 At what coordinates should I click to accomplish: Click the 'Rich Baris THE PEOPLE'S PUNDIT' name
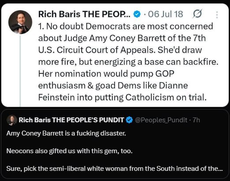pos(71,120)
